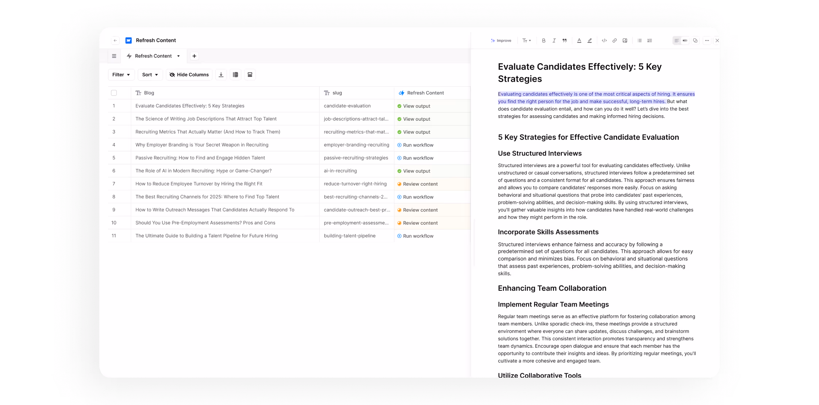Insert a blockquote
Screen dimensions: 819x405
point(564,40)
